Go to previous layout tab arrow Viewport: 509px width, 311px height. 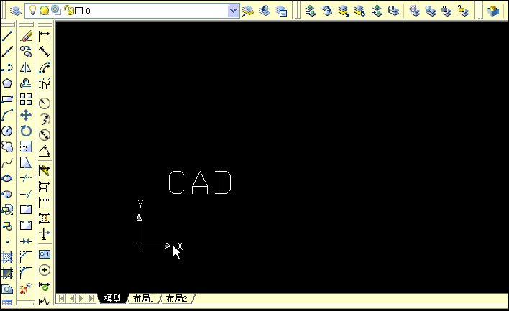pyautogui.click(x=72, y=298)
